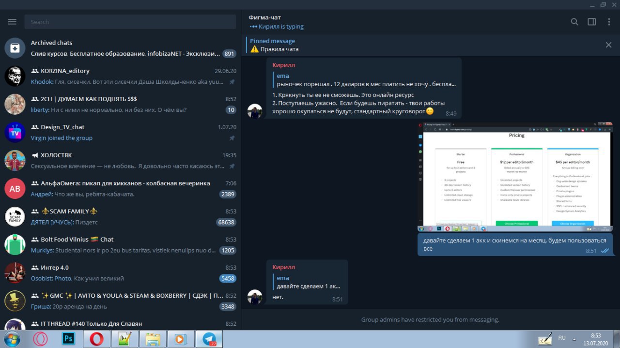Open the hamburger main menu

12,22
